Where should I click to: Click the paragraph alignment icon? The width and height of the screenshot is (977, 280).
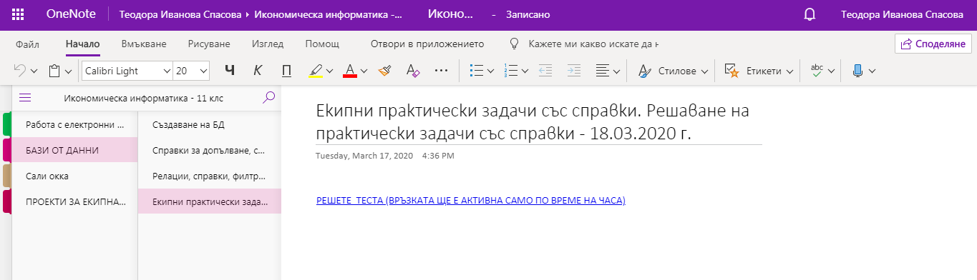coord(603,71)
